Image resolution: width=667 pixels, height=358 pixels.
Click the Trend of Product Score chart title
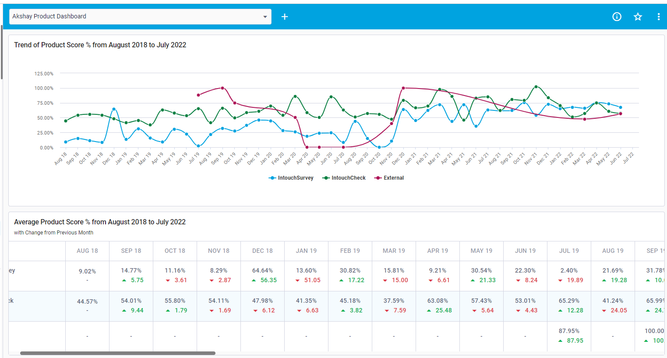(100, 45)
